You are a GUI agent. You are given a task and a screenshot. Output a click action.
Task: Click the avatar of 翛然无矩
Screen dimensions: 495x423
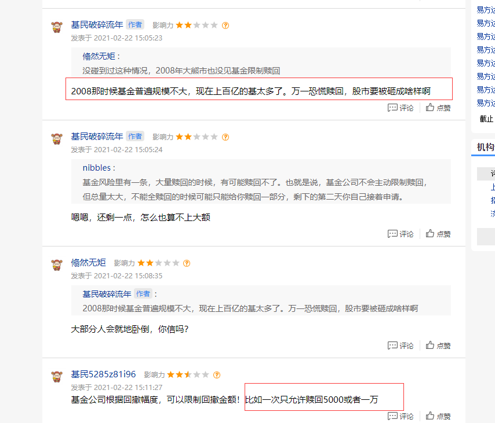[57, 265]
